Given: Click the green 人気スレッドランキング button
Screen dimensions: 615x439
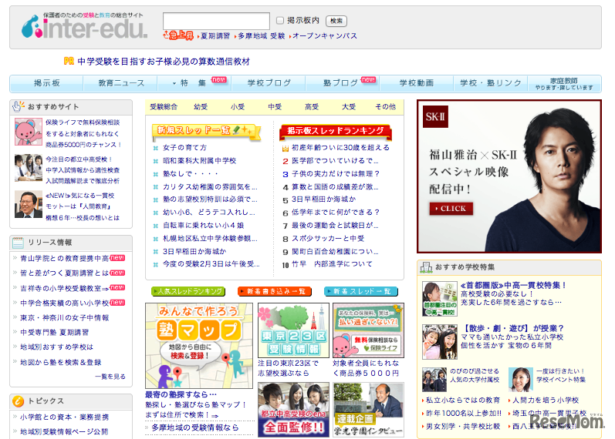Looking at the screenshot, I should pyautogui.click(x=188, y=291).
